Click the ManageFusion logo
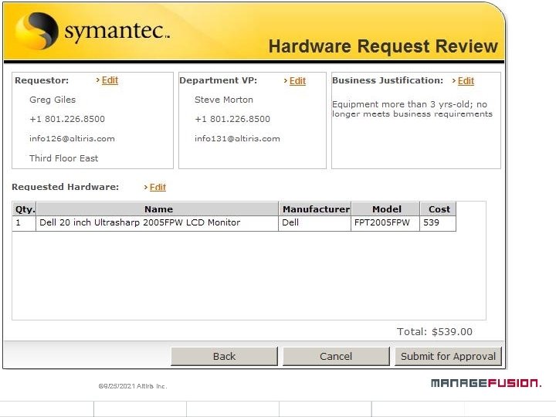The width and height of the screenshot is (556, 417). tap(486, 383)
